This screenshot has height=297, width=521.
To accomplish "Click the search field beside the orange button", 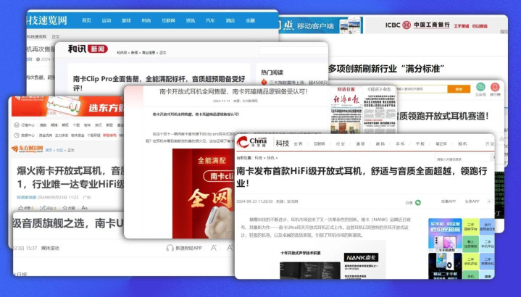I will [x=421, y=89].
